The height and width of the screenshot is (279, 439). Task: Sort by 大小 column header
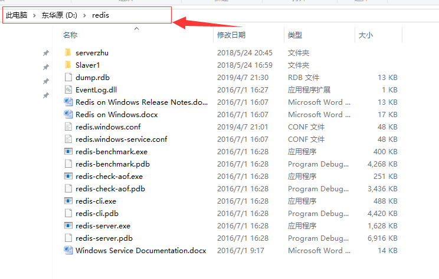pos(366,35)
